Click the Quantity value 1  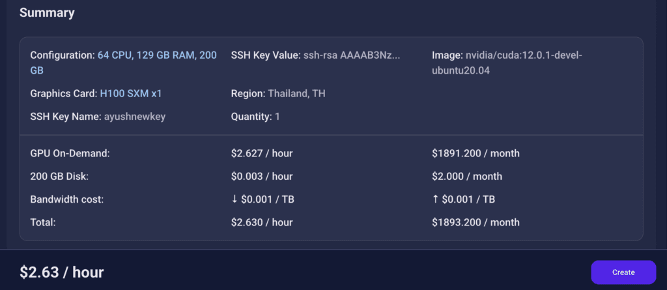click(277, 117)
